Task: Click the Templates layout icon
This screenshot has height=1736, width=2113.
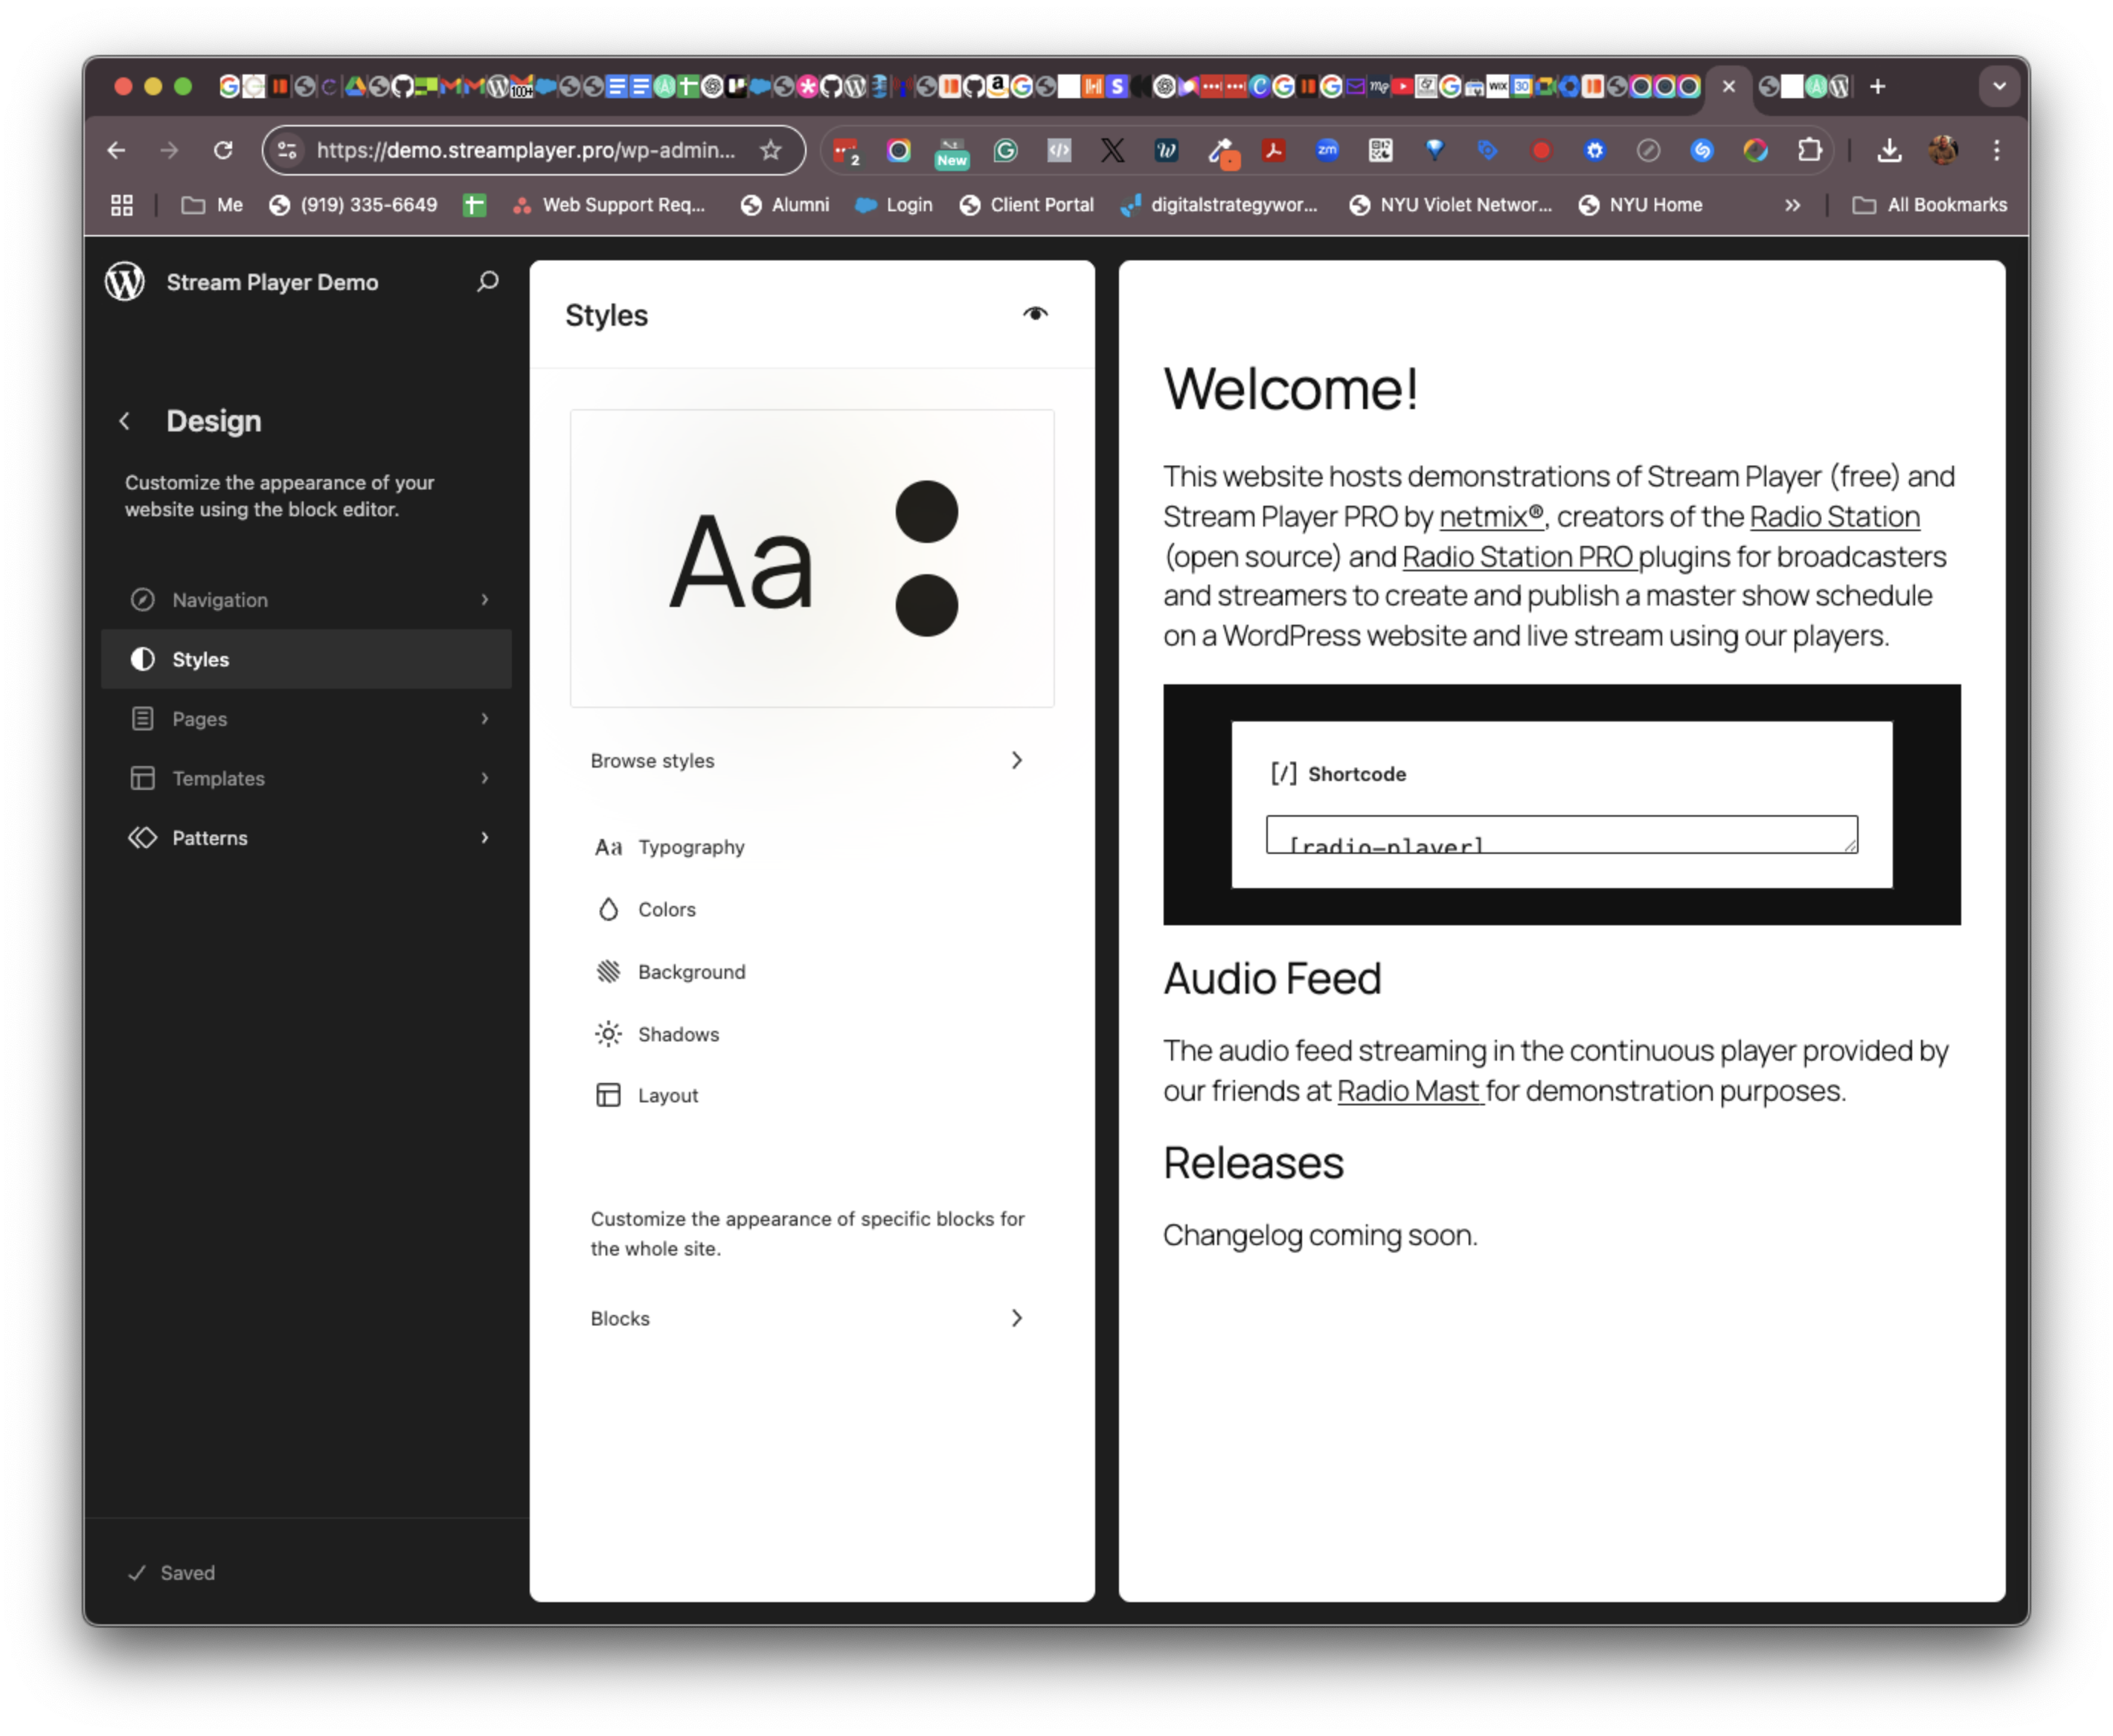Action: pos(143,778)
